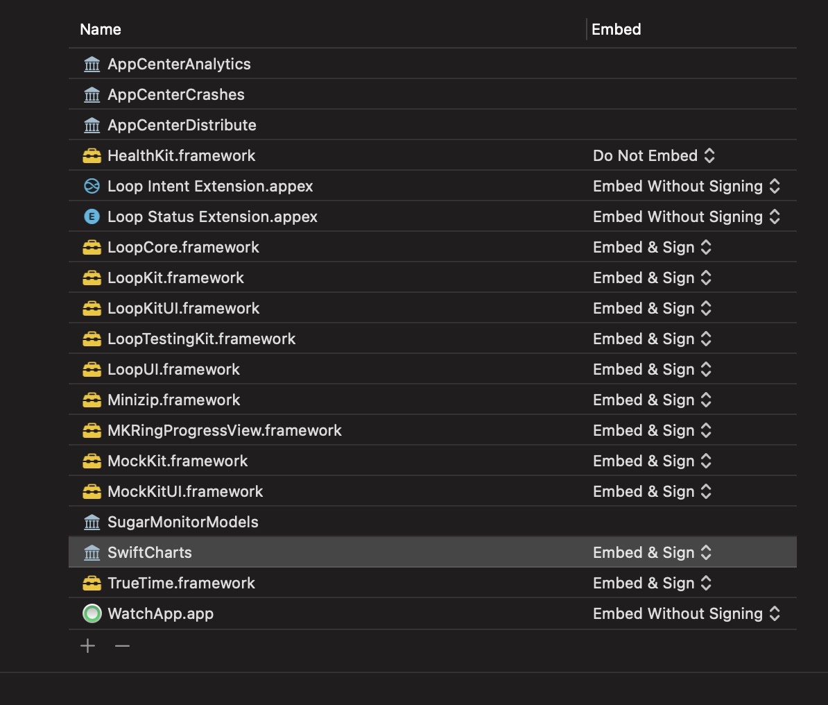Image resolution: width=828 pixels, height=705 pixels.
Task: Click the LoopKit.framework toolbox icon
Action: (x=92, y=278)
